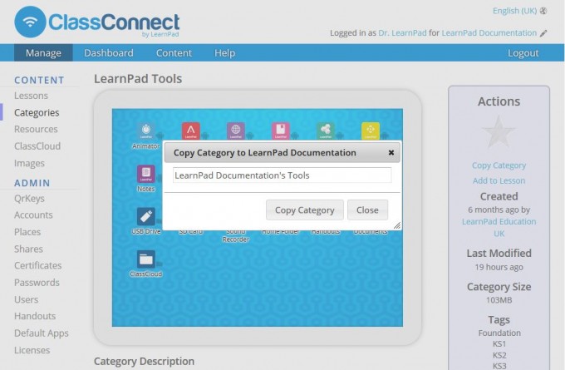Screen dimensions: 565x370
Task: Click Copy Category link in Actions
Action: pos(499,165)
